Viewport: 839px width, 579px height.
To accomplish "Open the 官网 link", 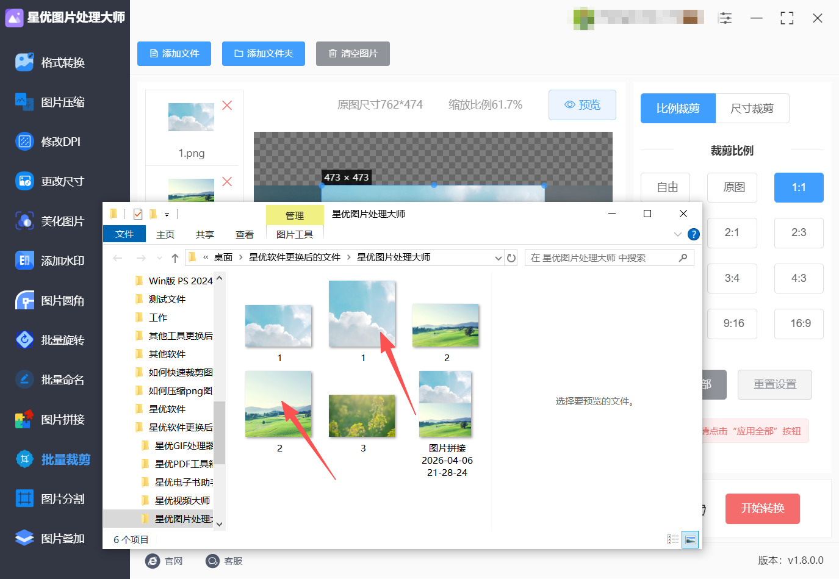I will tap(164, 561).
